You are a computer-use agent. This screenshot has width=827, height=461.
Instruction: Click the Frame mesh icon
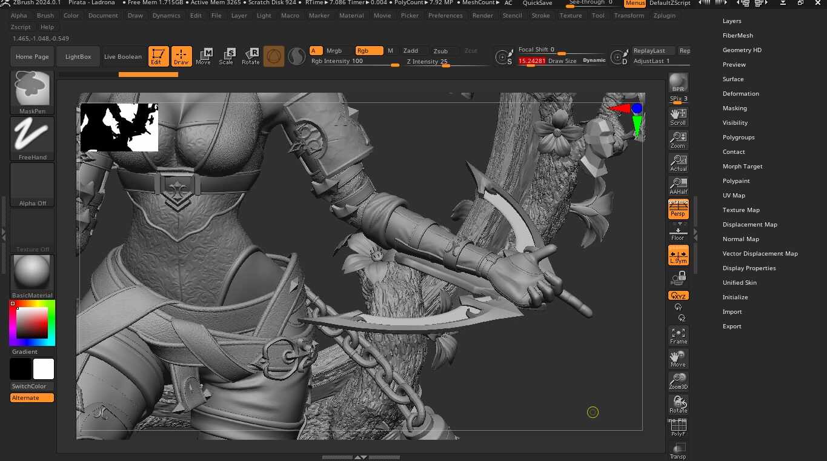(x=678, y=336)
